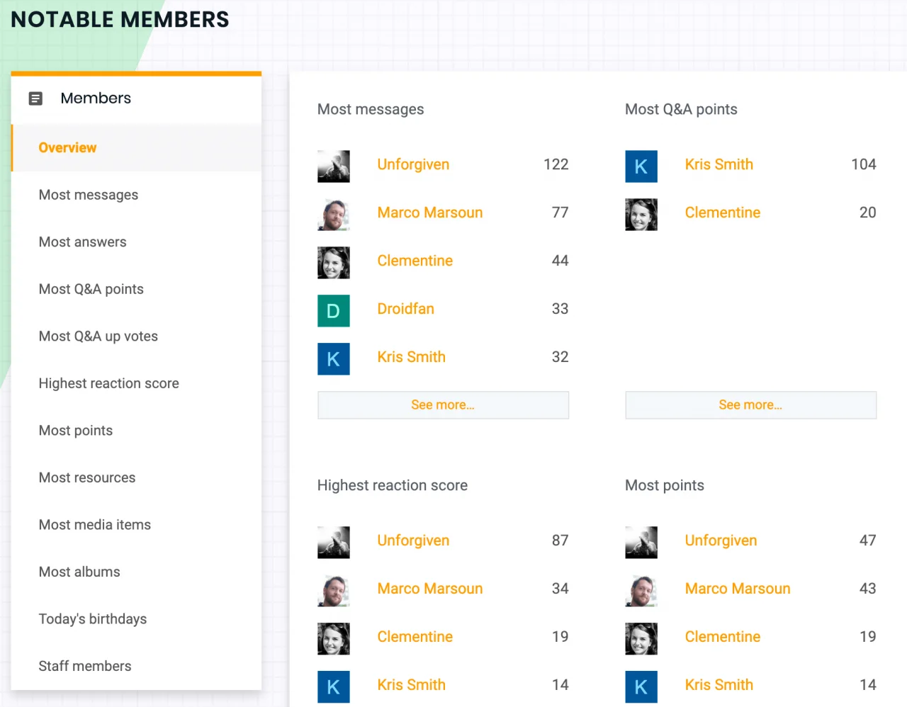Viewport: 907px width, 707px height.
Task: Click the Members list icon in sidebar header
Action: click(x=35, y=98)
